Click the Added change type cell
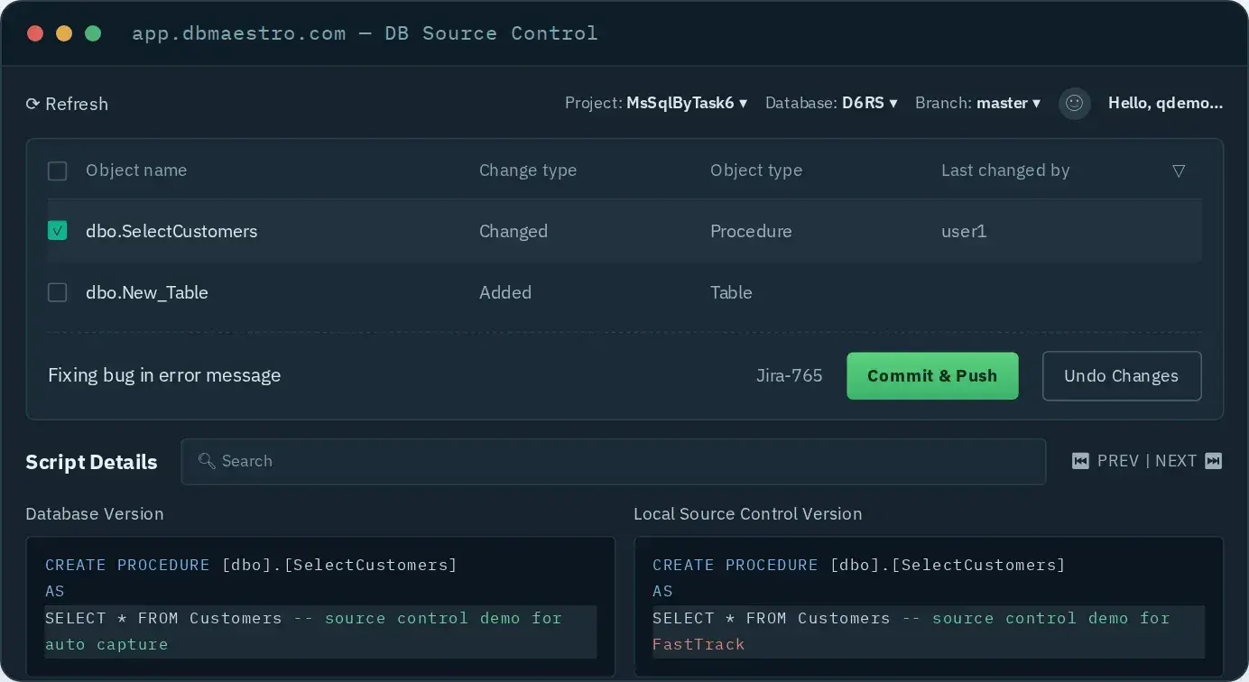 (x=505, y=292)
